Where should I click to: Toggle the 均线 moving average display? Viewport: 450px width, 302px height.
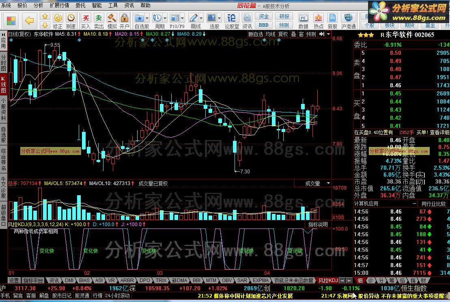(270, 34)
